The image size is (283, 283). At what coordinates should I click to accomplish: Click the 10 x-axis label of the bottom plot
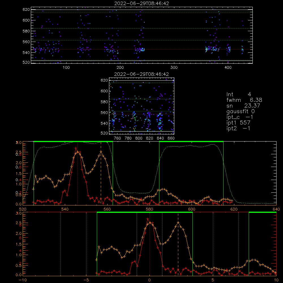point(276,280)
